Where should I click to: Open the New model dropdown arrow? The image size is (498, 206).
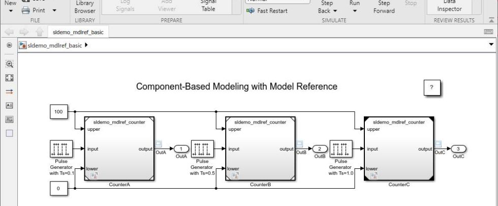click(x=11, y=11)
